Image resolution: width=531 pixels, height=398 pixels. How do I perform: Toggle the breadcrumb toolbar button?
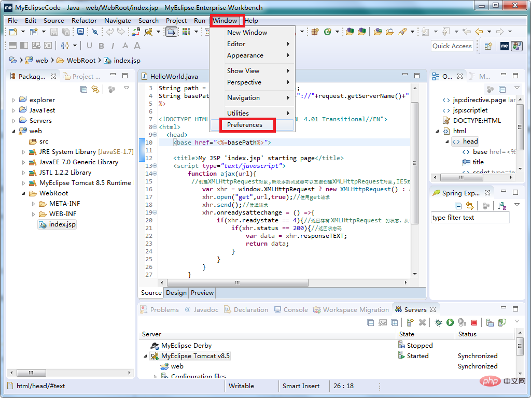171,32
